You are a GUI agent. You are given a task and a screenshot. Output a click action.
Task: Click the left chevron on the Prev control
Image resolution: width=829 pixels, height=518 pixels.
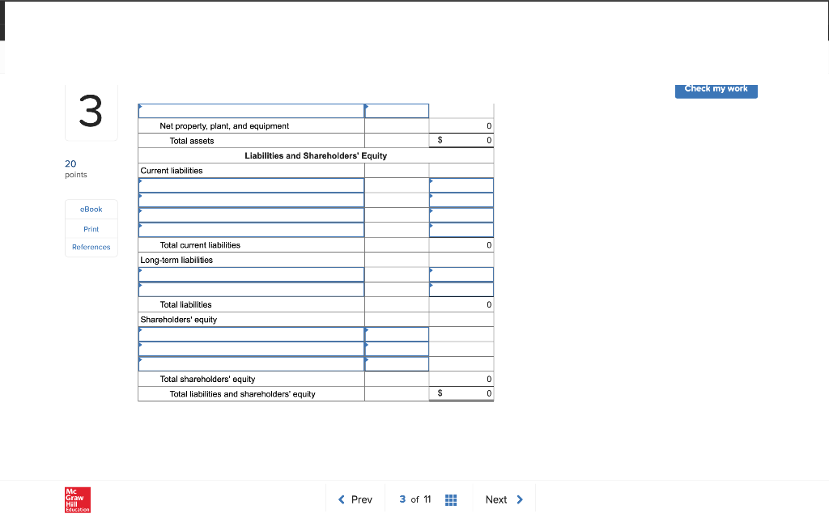pos(340,499)
